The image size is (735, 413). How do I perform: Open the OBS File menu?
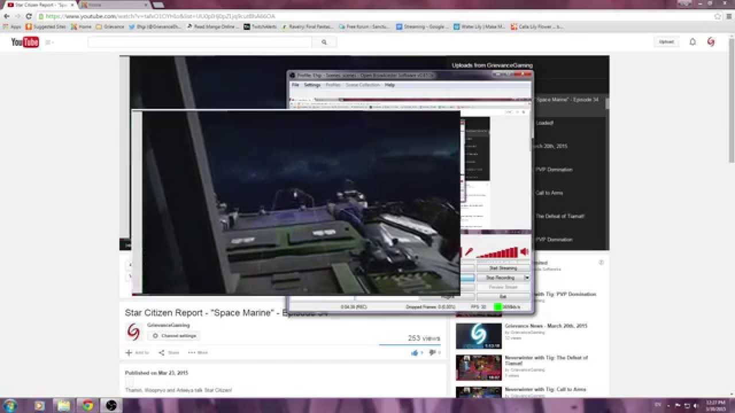point(295,85)
